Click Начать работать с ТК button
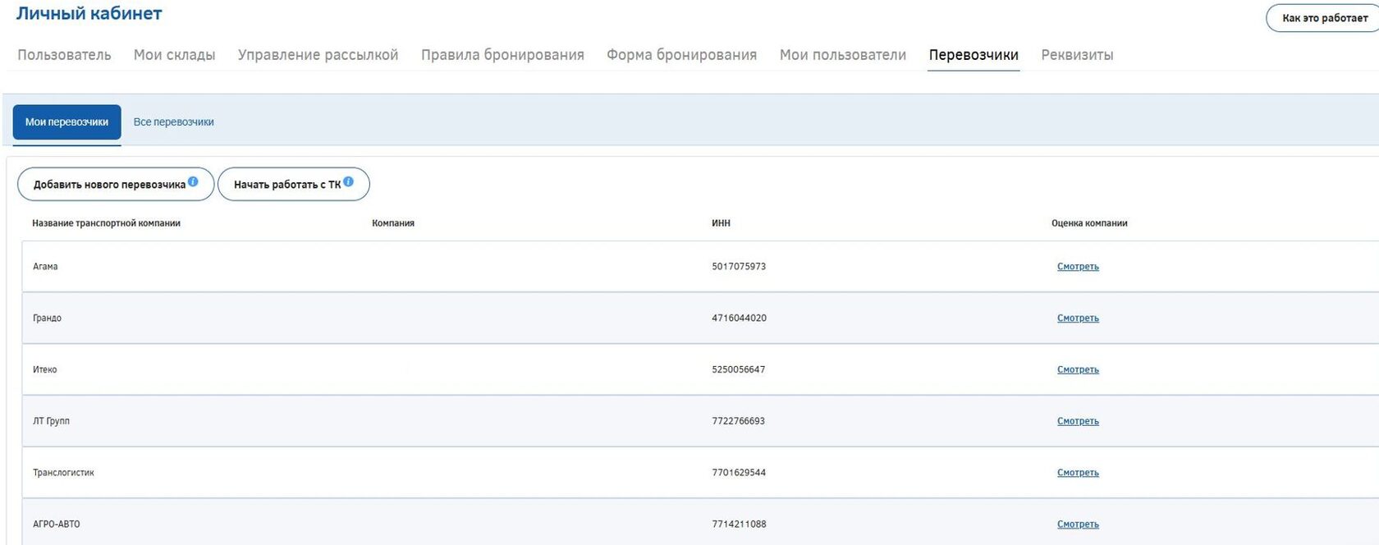Screen dimensions: 1379x545 coord(294,184)
